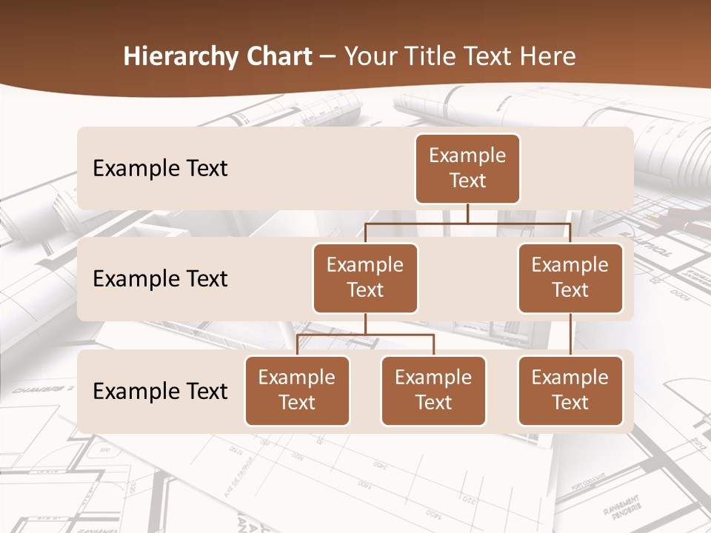
Task: Click the first box in the third level
Action: [297, 391]
